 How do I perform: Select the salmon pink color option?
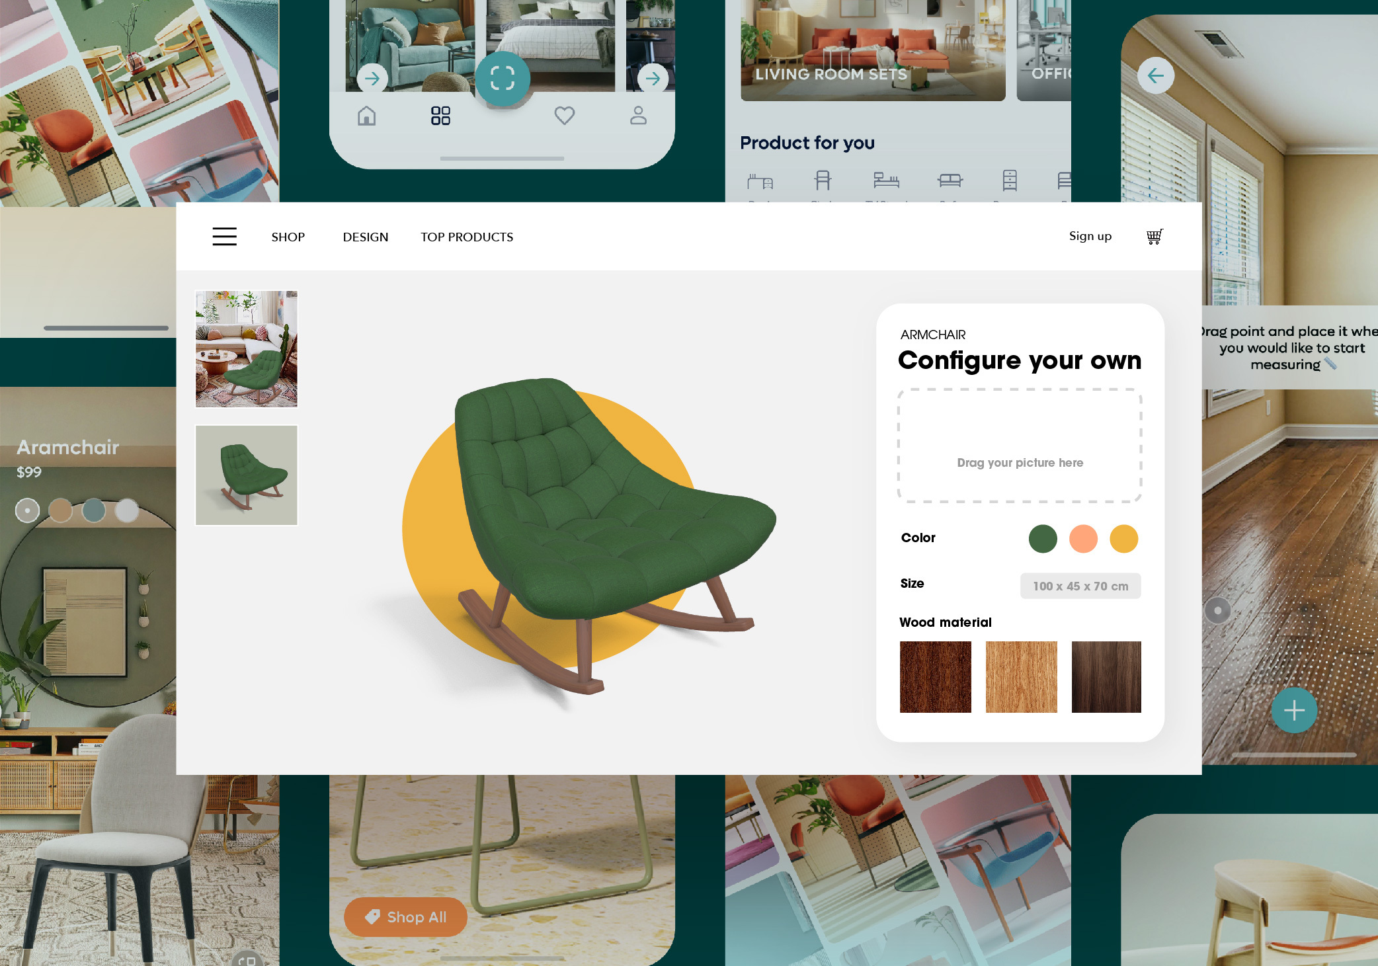click(1082, 537)
